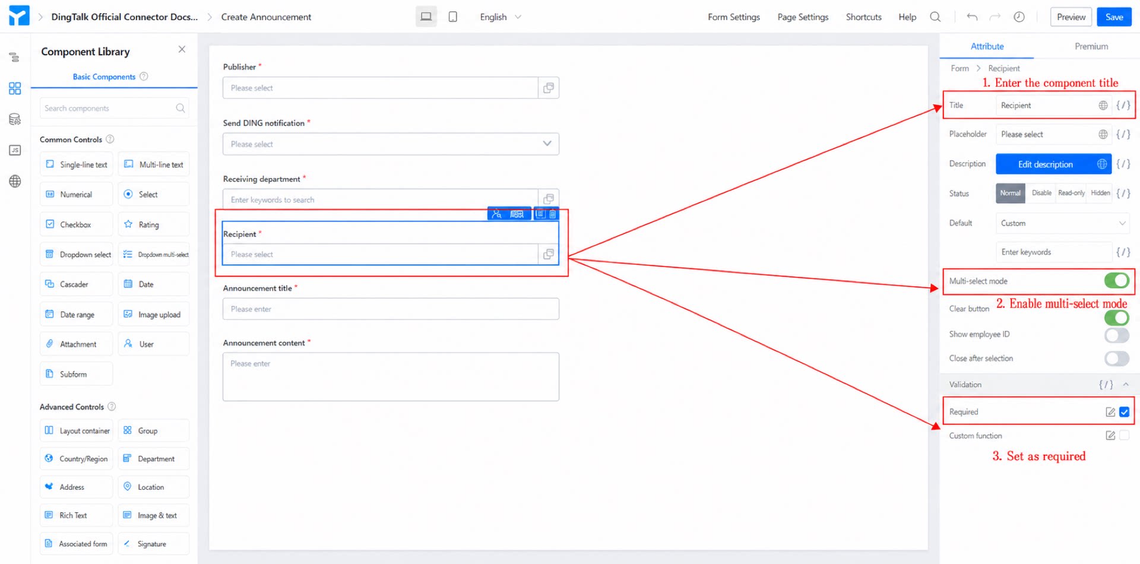1140x564 pixels.
Task: Open Form Settings menu
Action: click(733, 17)
